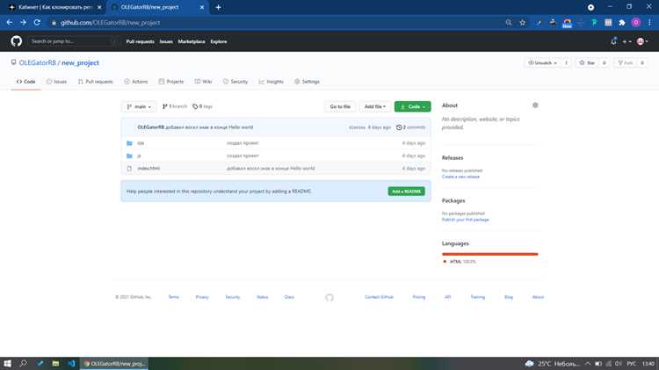
Task: Reload the page with refresh icon
Action: click(x=37, y=22)
